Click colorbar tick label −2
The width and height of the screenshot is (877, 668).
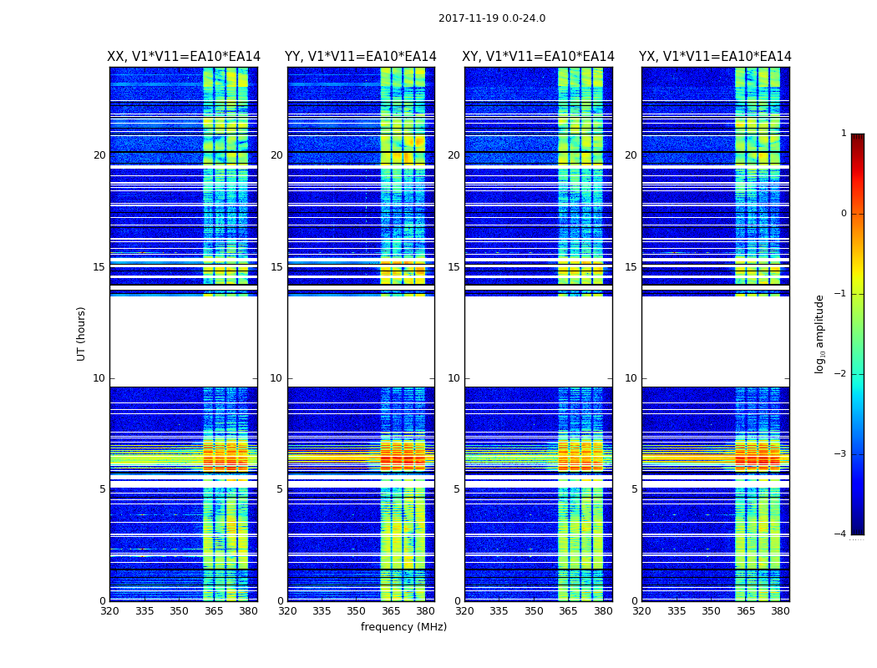pos(842,375)
